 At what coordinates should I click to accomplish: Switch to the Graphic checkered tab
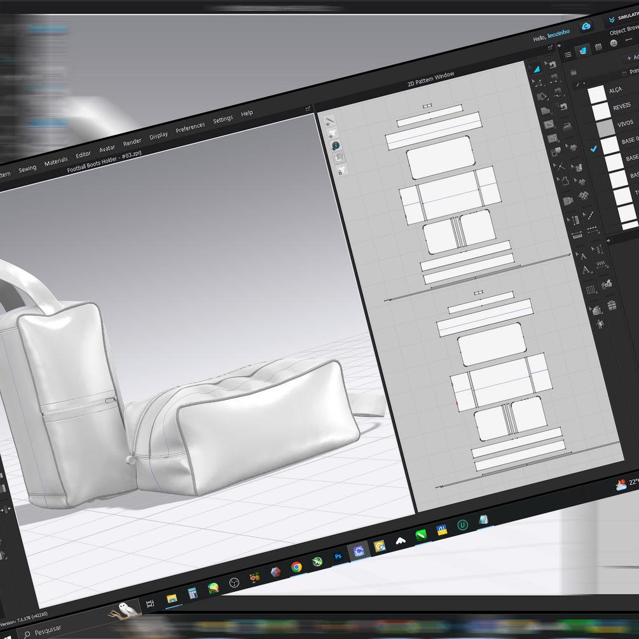tap(598, 47)
